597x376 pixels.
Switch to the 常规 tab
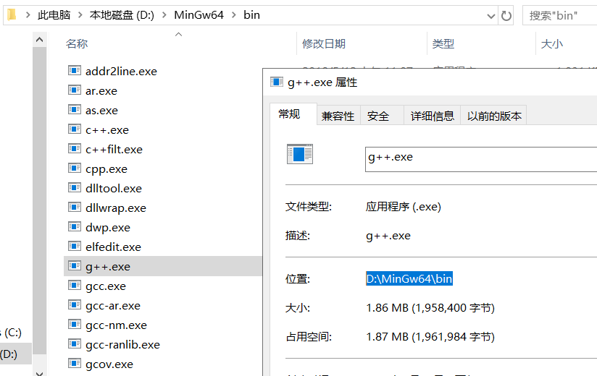click(x=293, y=114)
